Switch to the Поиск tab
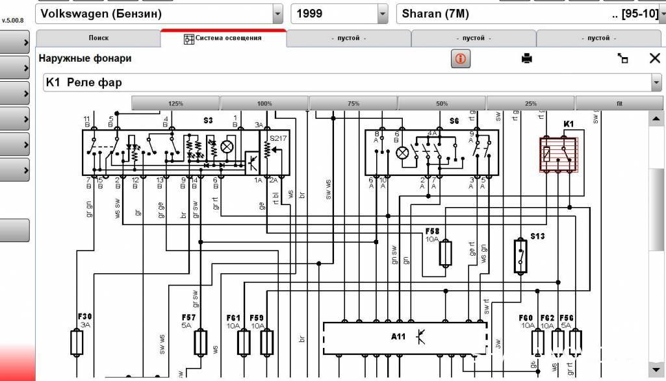This screenshot has width=666, height=381. tap(99, 38)
